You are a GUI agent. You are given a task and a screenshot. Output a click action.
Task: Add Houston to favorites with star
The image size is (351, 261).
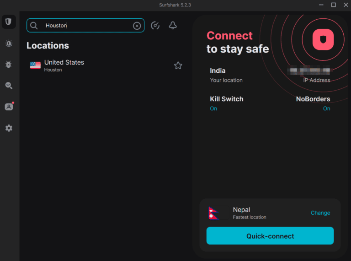178,65
